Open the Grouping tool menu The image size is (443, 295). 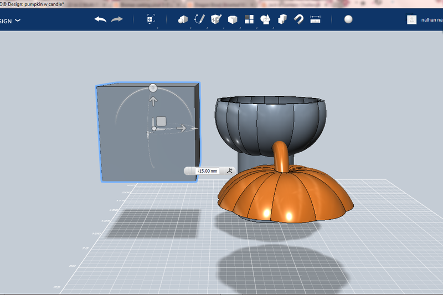click(266, 19)
